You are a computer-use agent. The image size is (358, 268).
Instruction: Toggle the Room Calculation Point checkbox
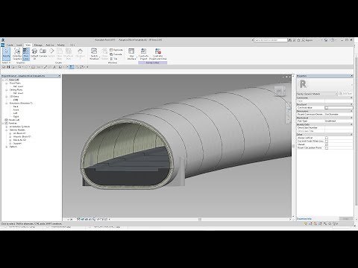(327, 148)
